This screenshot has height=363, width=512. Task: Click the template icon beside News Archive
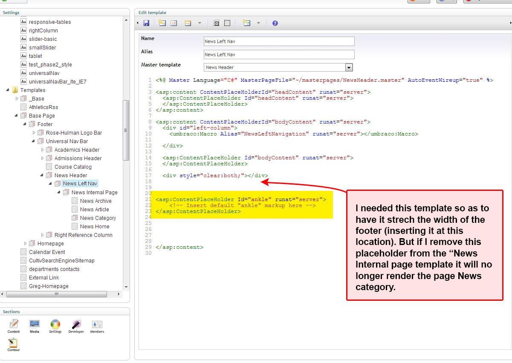pos(75,201)
